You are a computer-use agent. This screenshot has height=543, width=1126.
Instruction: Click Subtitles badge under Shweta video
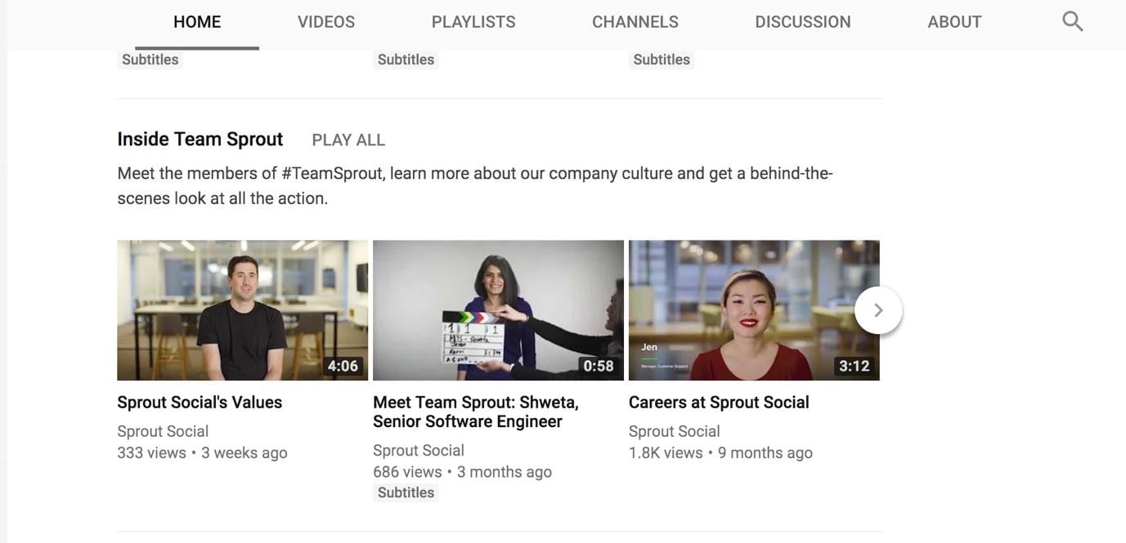tap(406, 492)
